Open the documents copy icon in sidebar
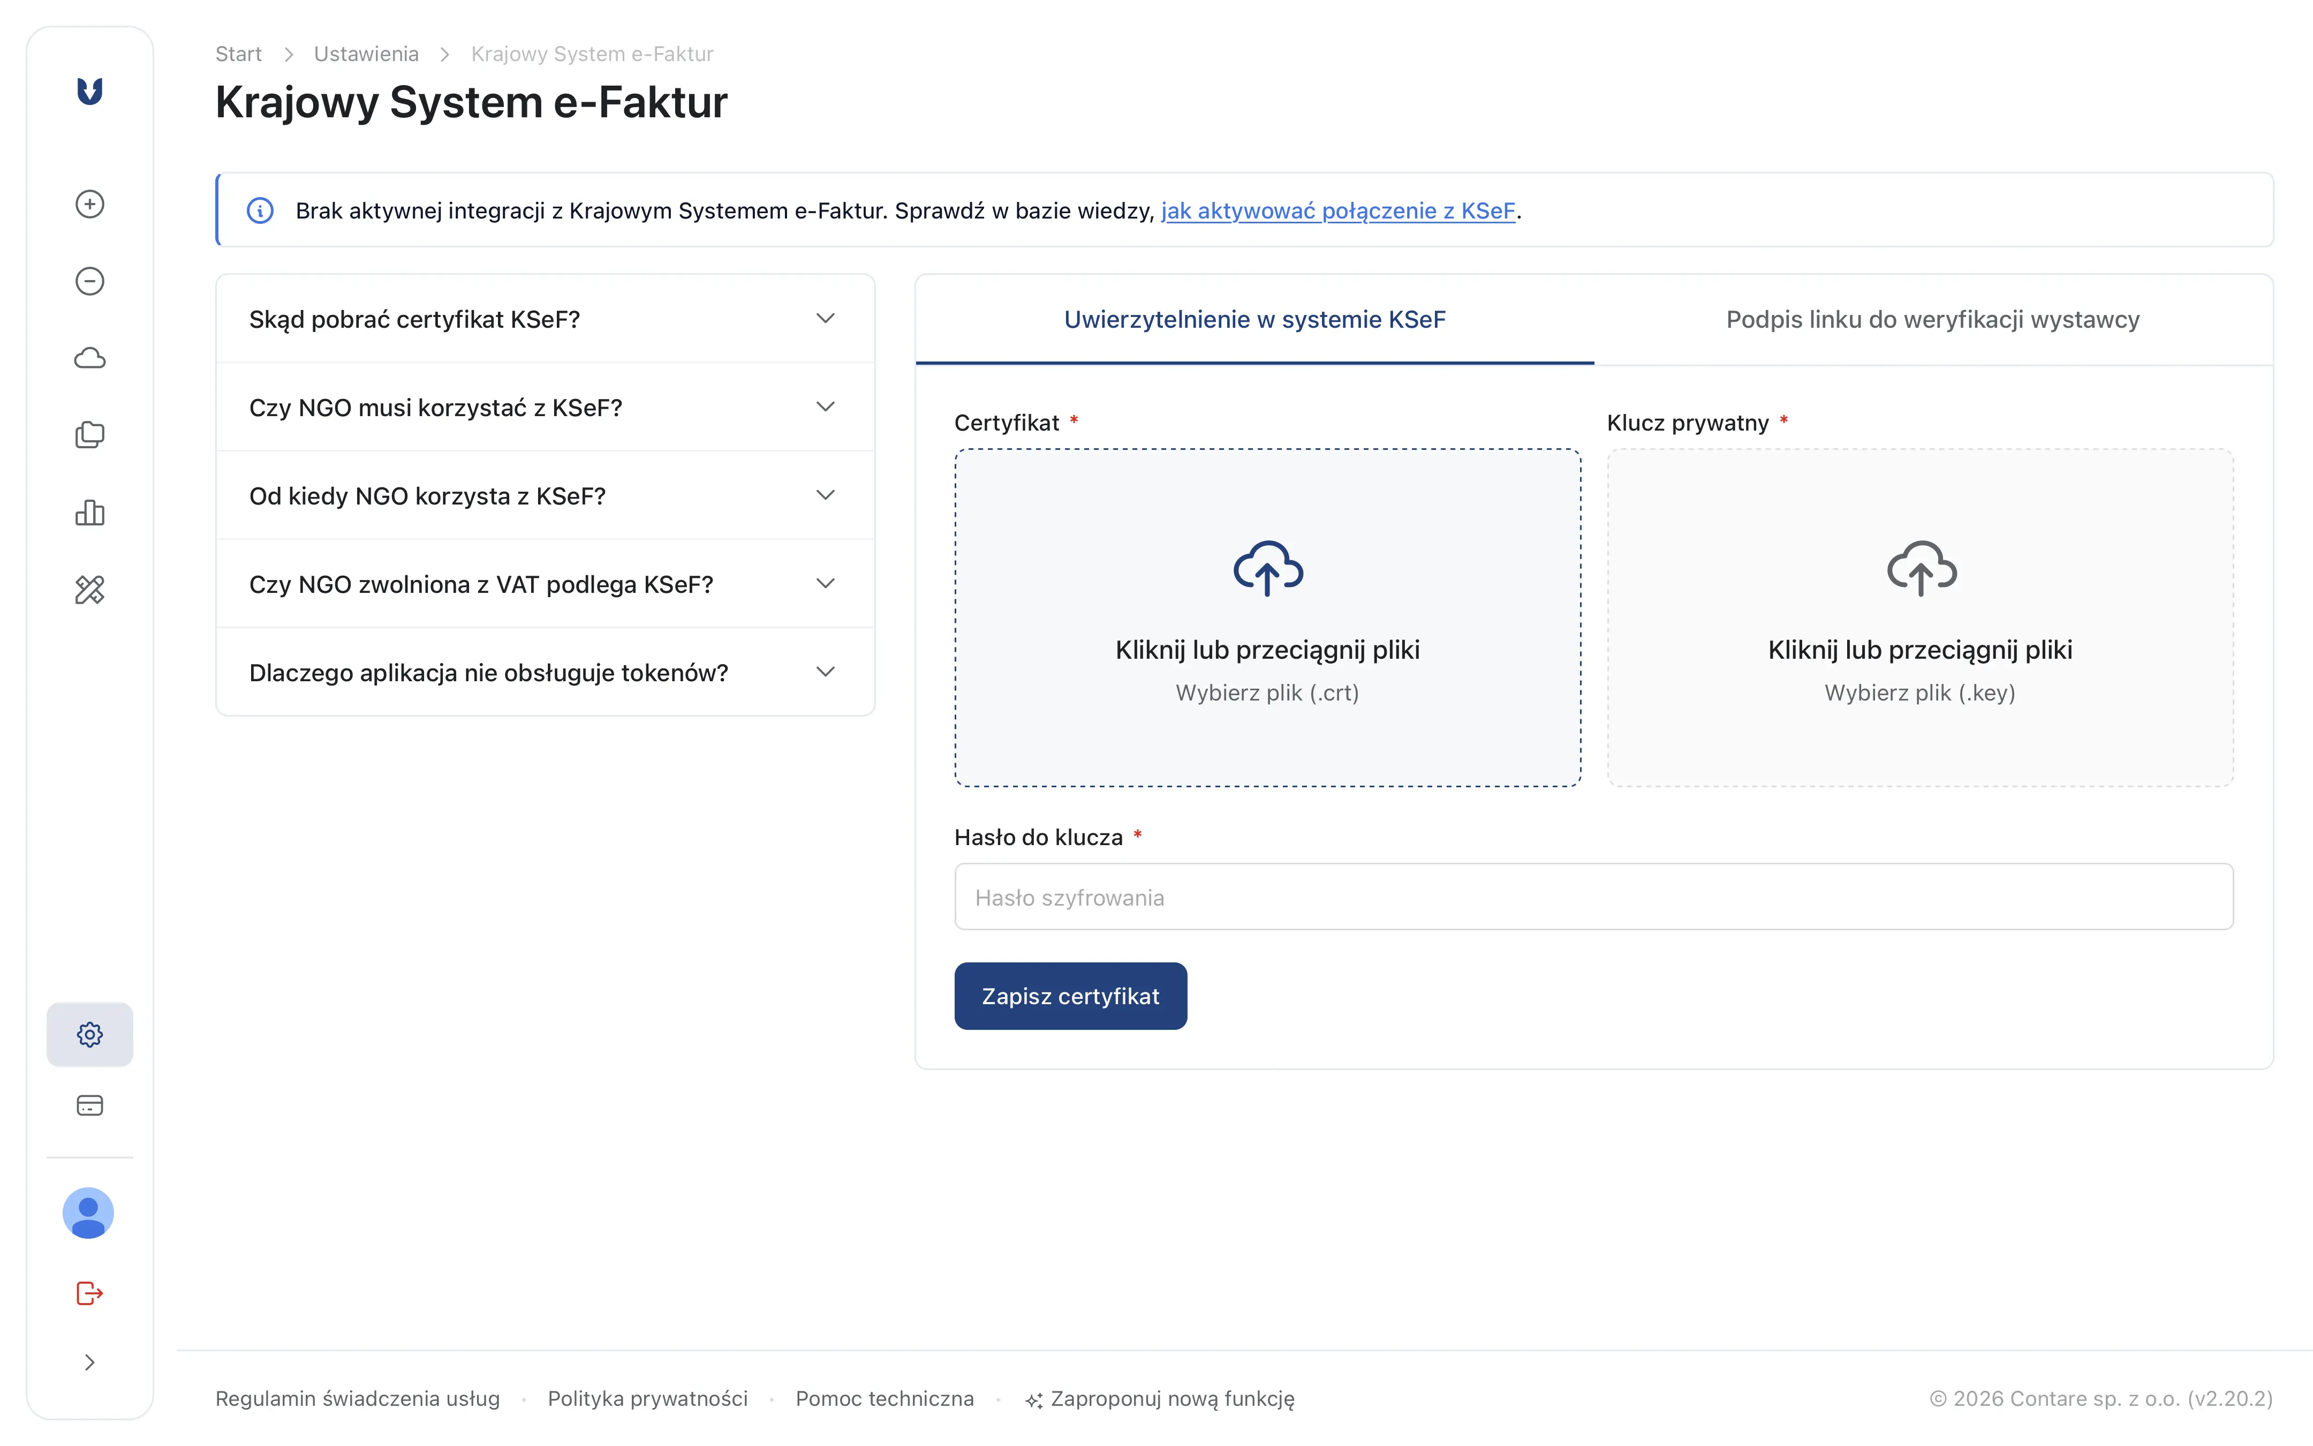Screen dimensions: 2313x1446 [x=90, y=435]
